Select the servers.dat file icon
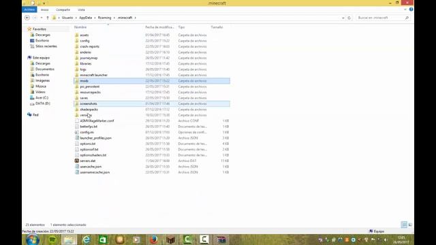436x245 pixels. (x=77, y=161)
